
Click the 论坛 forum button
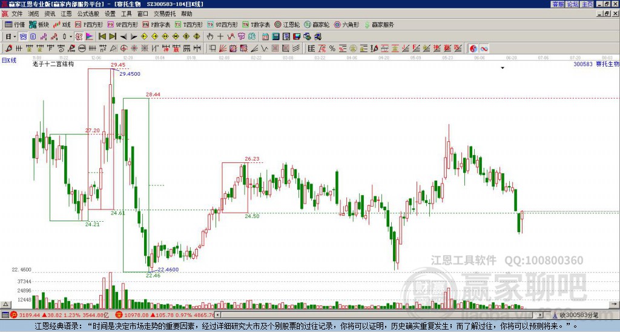(x=573, y=4)
